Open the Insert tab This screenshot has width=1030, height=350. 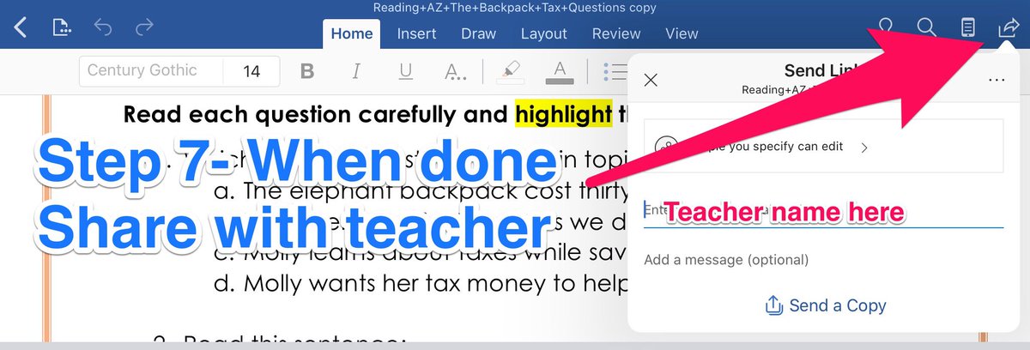click(x=416, y=34)
